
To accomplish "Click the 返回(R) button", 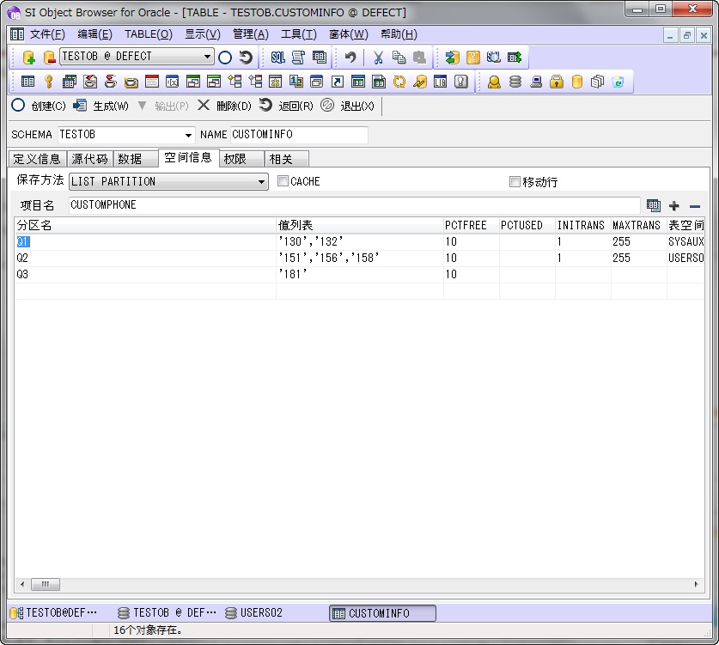I will [286, 106].
